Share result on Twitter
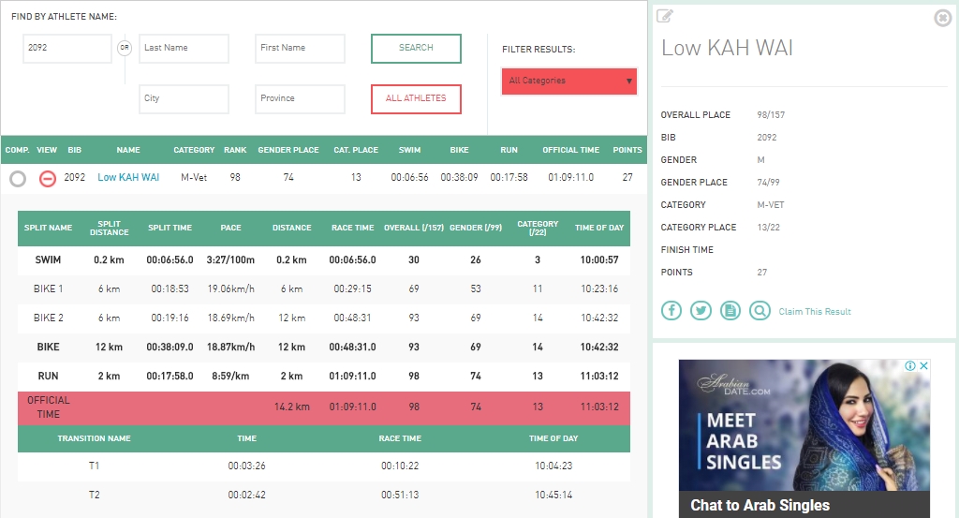959x518 pixels. 701,311
